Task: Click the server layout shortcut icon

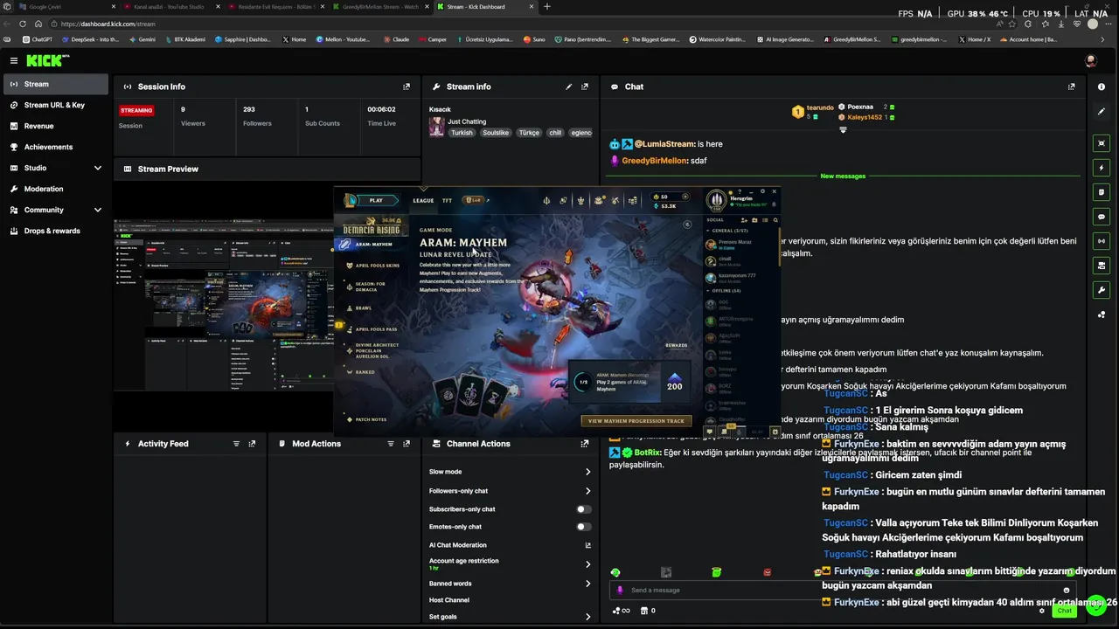Action: (x=1102, y=266)
